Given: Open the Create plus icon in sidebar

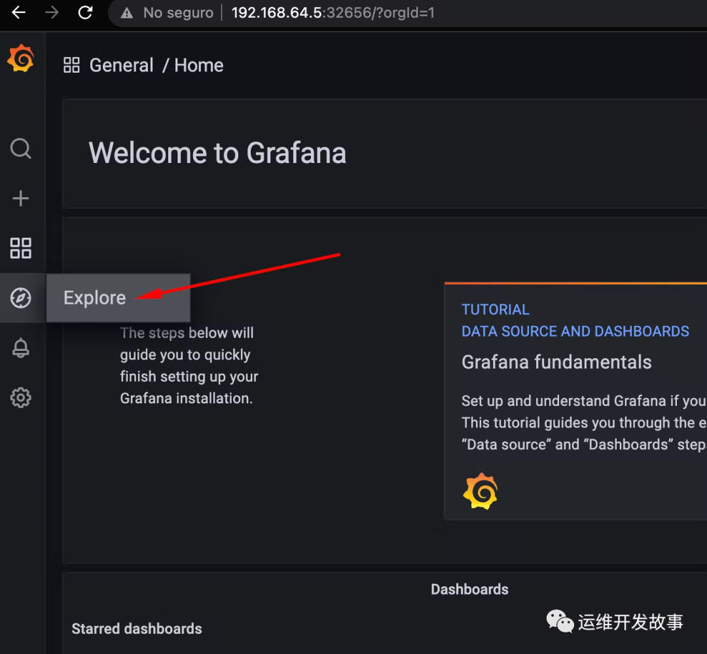Looking at the screenshot, I should [21, 198].
